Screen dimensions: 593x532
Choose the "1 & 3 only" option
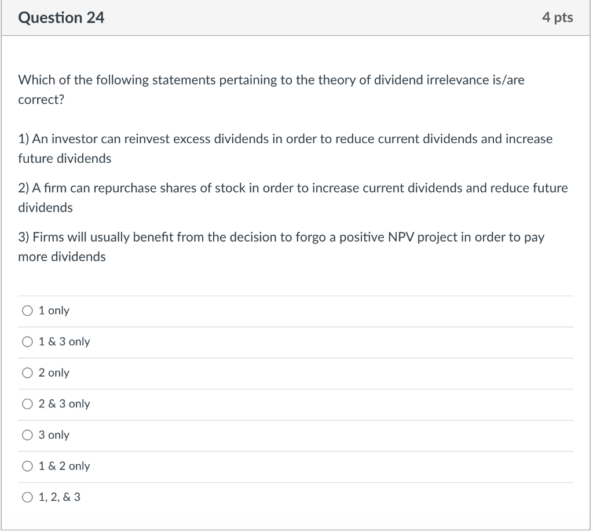click(27, 342)
